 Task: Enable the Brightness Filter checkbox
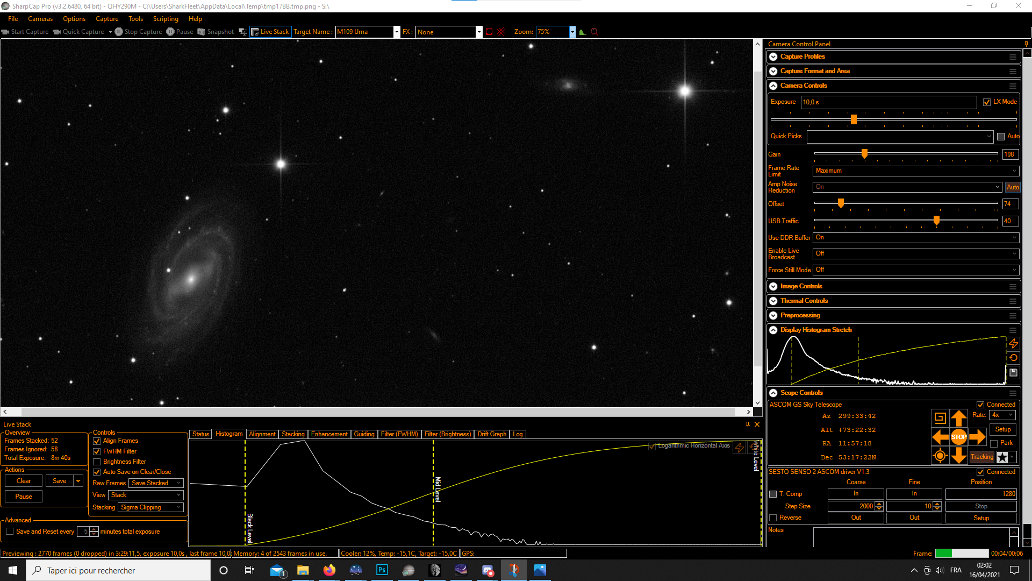[x=97, y=462]
